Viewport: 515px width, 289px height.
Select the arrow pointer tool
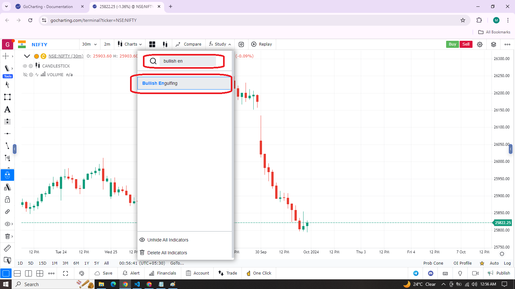point(7,84)
